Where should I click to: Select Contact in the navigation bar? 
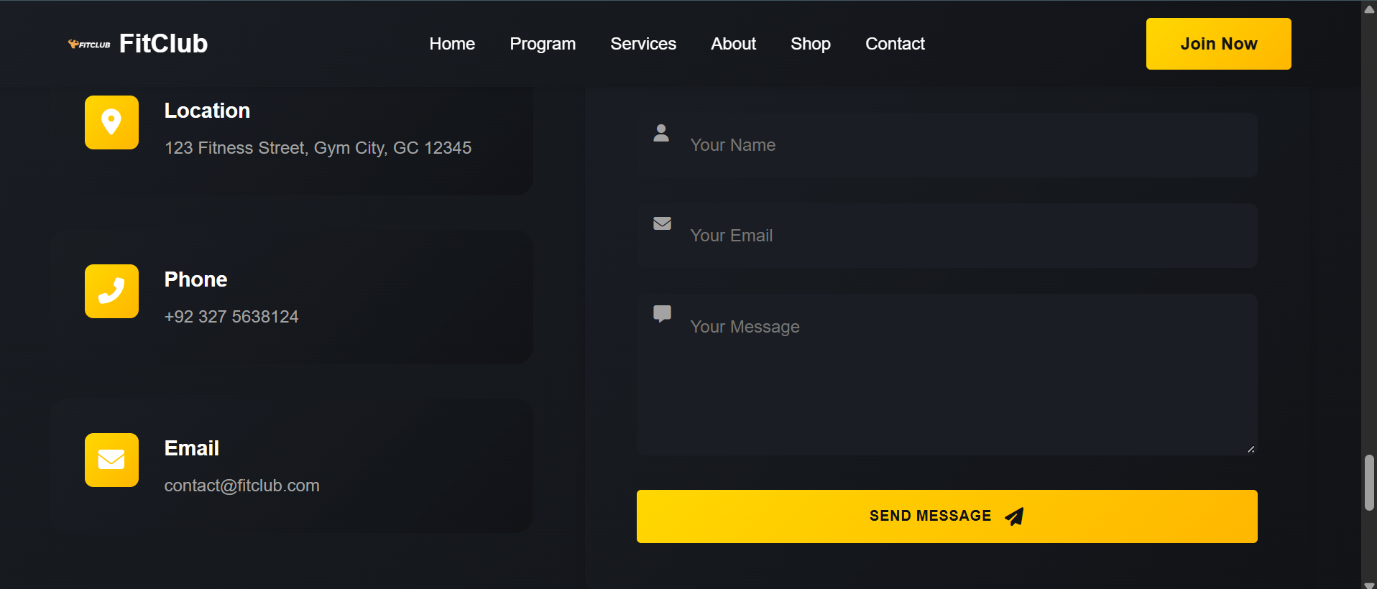tap(895, 44)
